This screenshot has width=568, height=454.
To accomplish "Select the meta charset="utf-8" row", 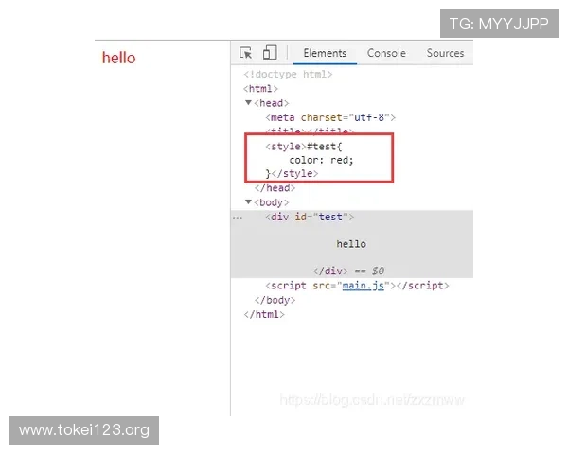I will tap(330, 117).
